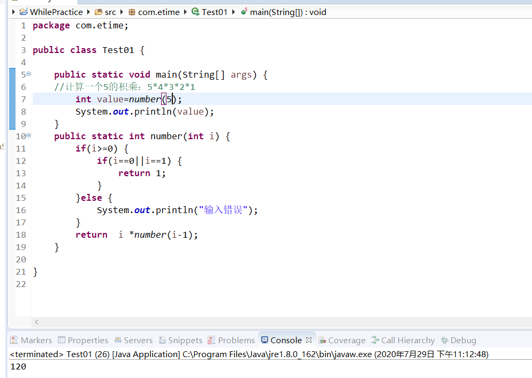Image resolution: width=532 pixels, height=378 pixels.
Task: Click the Console view icon
Action: tap(264, 340)
